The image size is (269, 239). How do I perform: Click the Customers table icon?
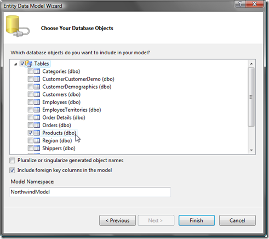click(x=37, y=94)
